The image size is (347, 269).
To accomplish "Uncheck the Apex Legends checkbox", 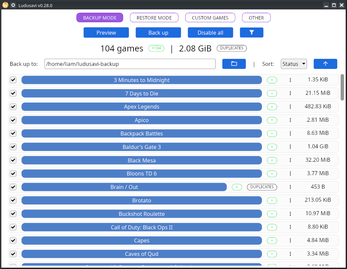I will (13, 107).
